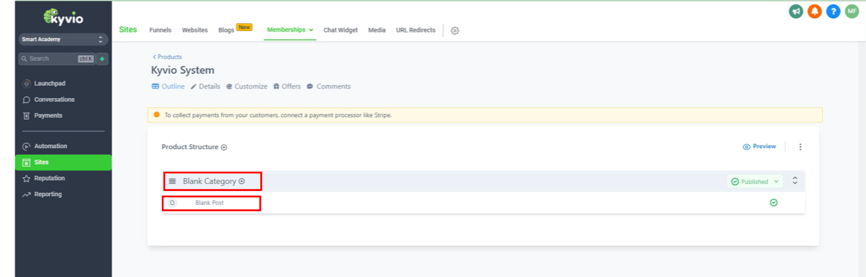Click plus icon next to Blank Category
866x277 pixels.
(242, 181)
